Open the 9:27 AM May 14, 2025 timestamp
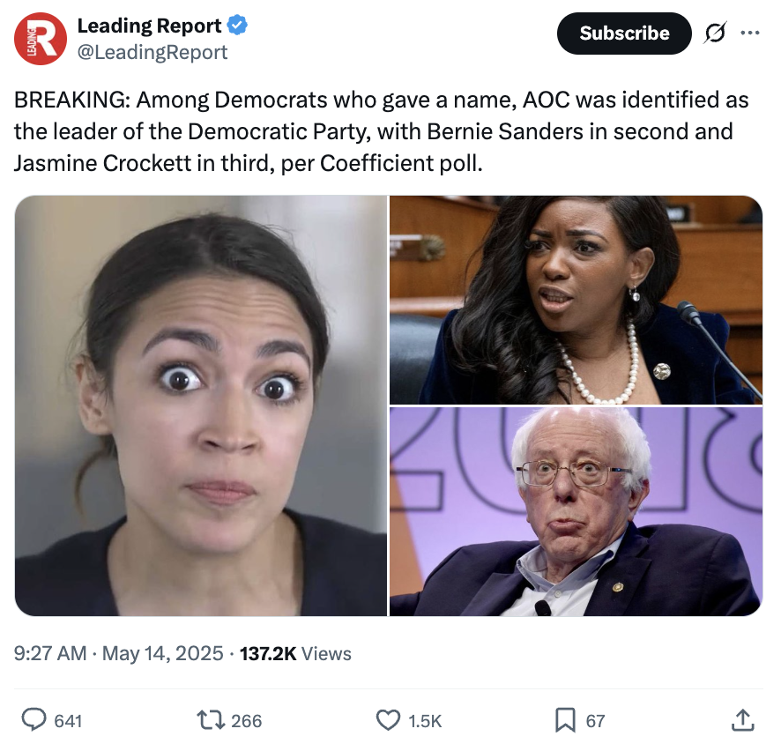This screenshot has height=751, width=781. (x=118, y=653)
